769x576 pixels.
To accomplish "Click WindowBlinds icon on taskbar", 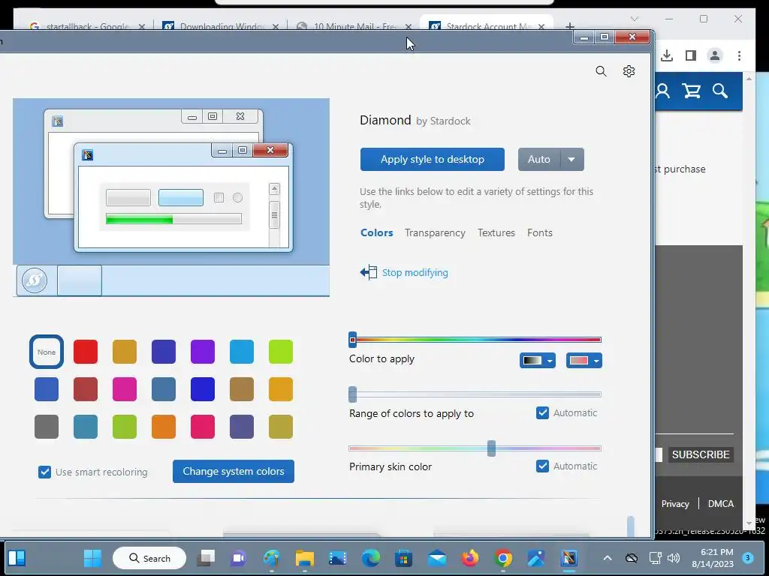I will coord(569,558).
